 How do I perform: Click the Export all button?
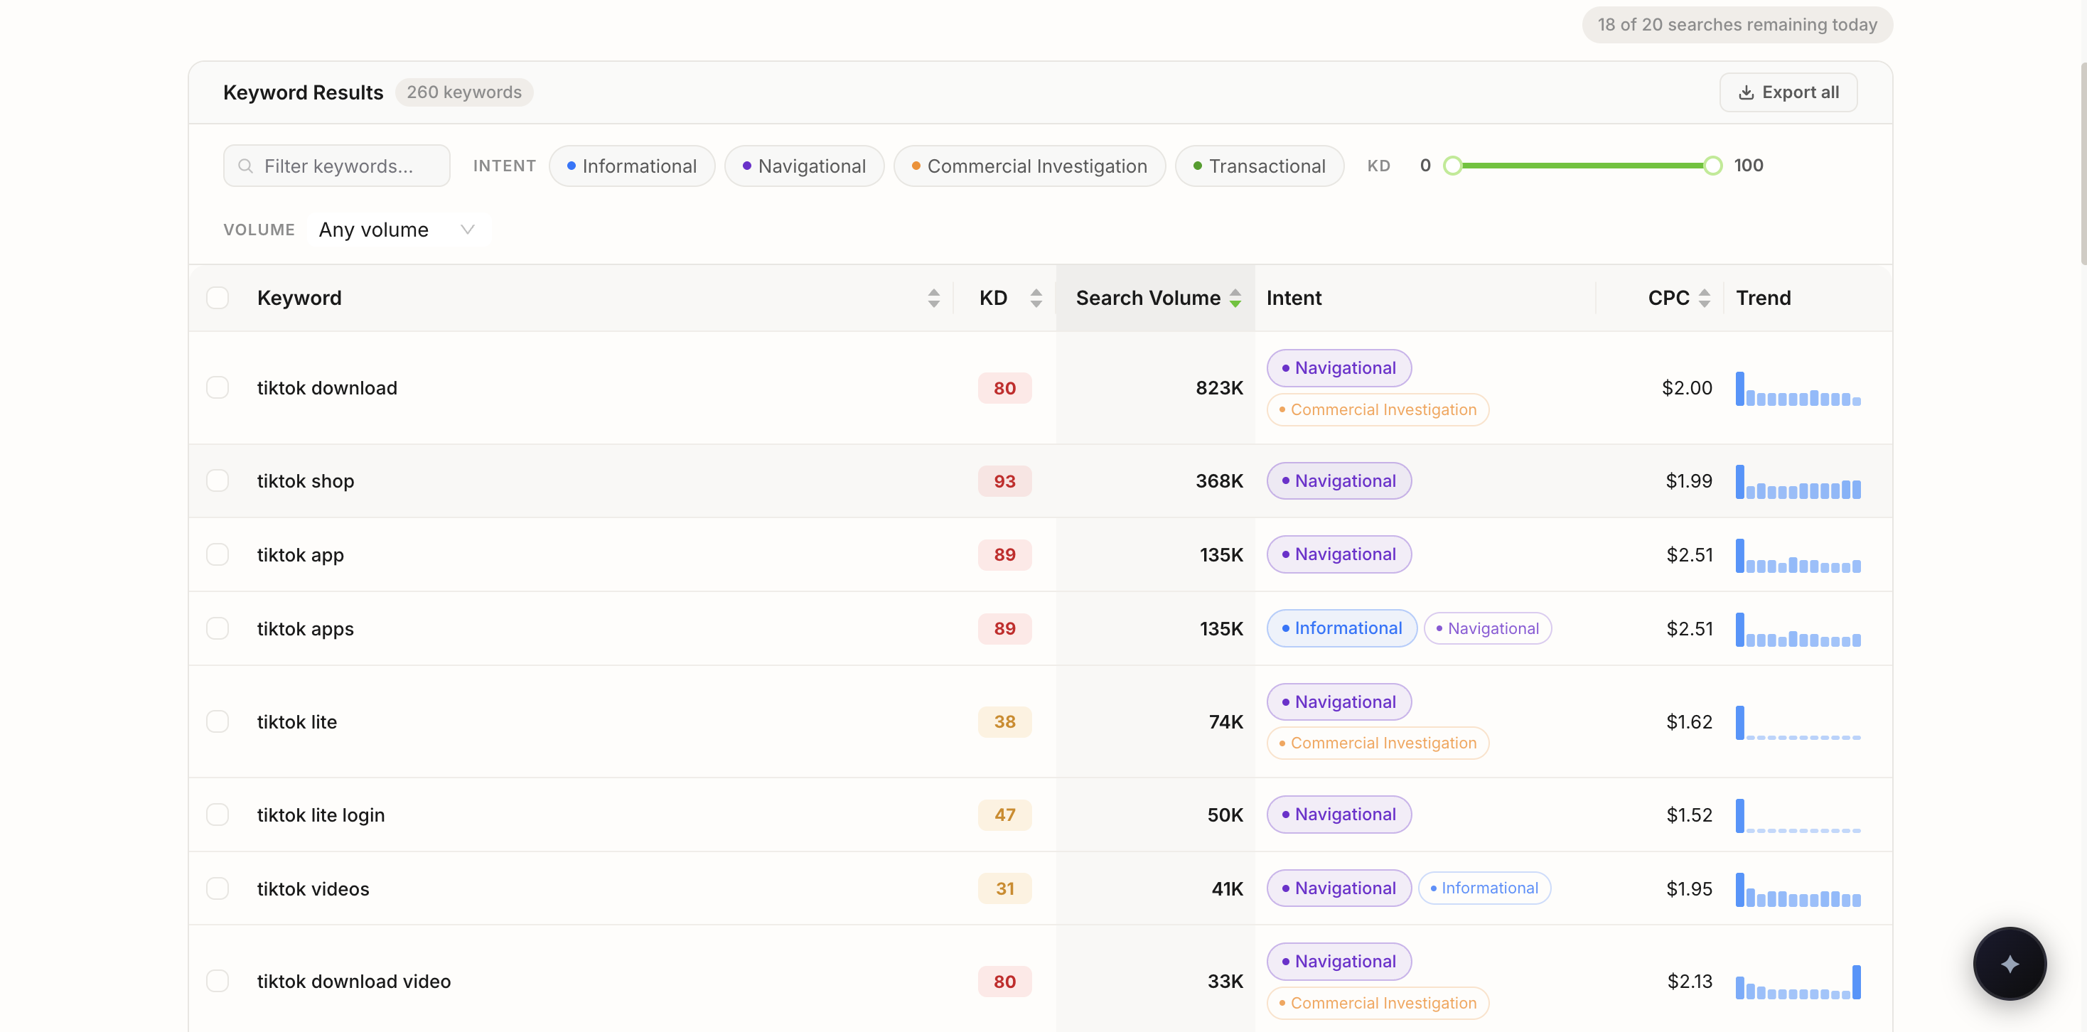[1788, 92]
